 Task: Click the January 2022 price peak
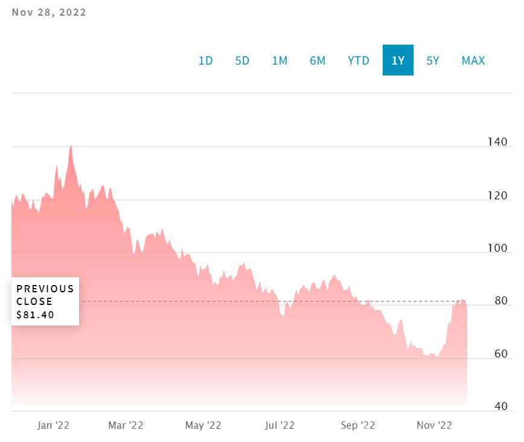pyautogui.click(x=71, y=146)
